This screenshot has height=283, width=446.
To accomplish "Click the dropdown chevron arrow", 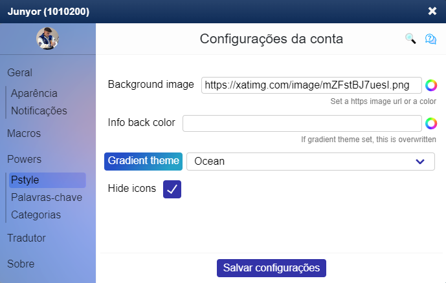I will point(420,162).
